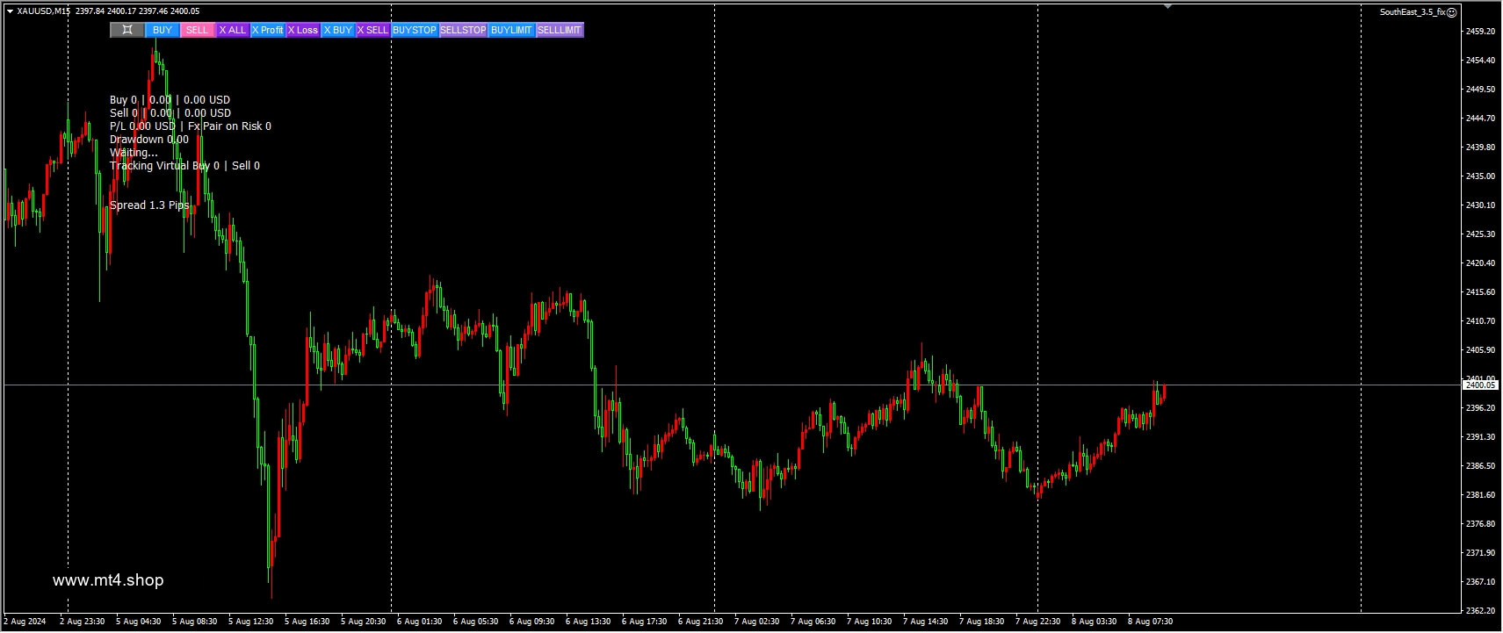The height and width of the screenshot is (633, 1503).
Task: Place a pending order with SELLSTOP
Action: [x=463, y=30]
